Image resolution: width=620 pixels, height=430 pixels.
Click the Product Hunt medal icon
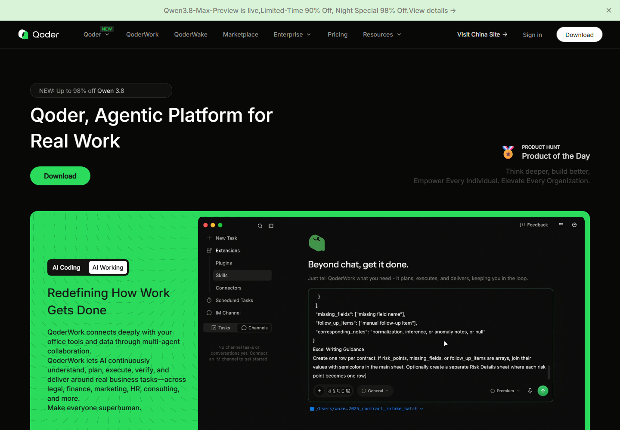[508, 152]
